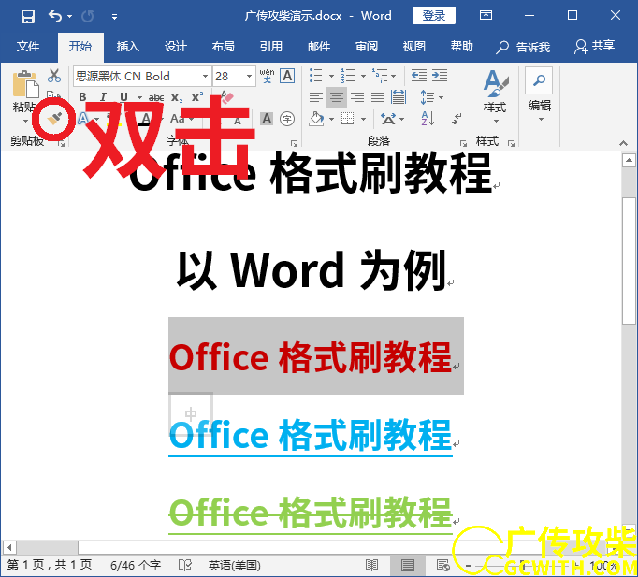Decrease the paragraph indent

[419, 76]
